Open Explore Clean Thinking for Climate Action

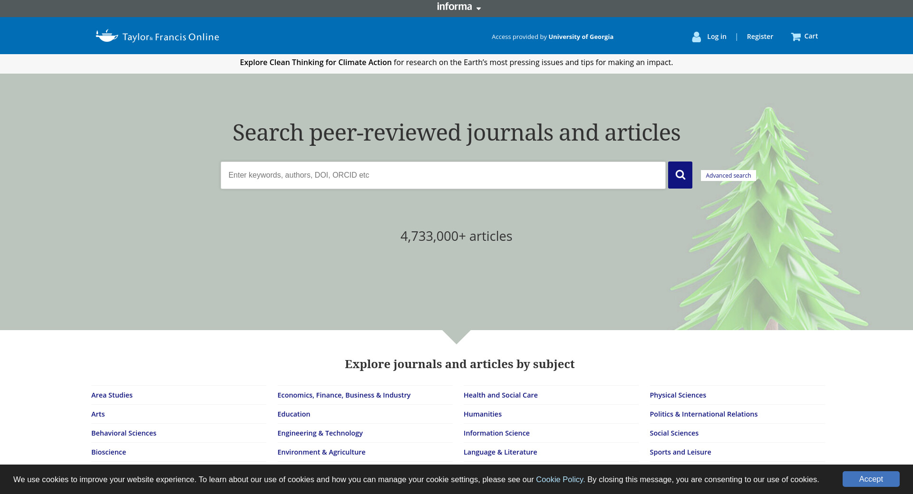click(315, 62)
